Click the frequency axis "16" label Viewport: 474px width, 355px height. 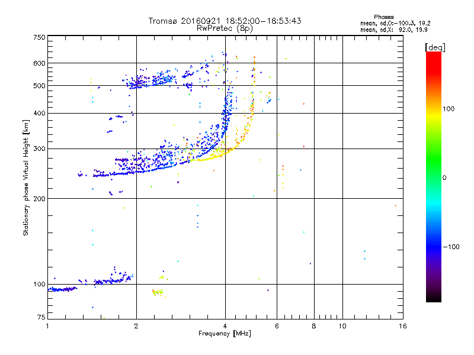(403, 326)
